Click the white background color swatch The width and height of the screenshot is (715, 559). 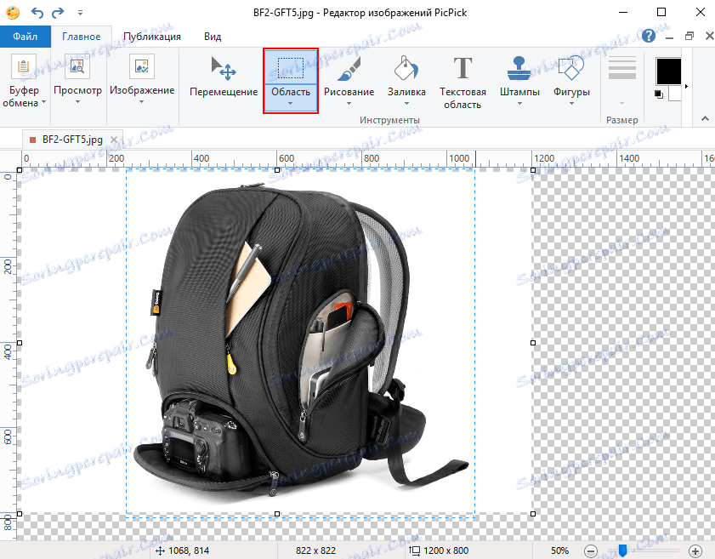(x=675, y=94)
